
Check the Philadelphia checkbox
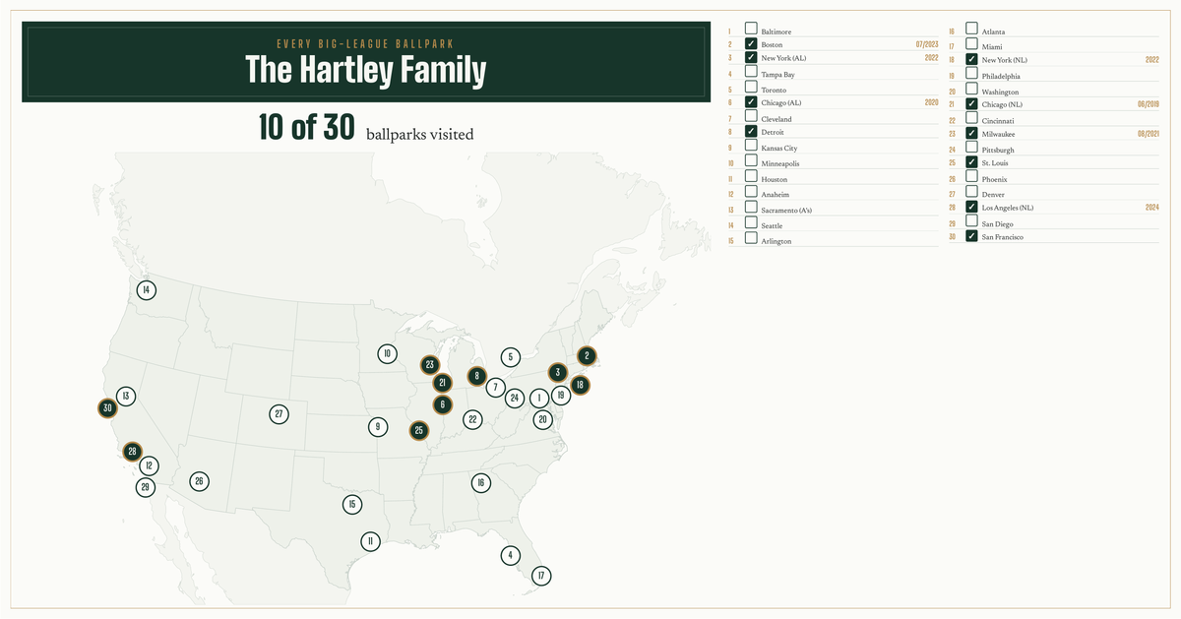(971, 73)
